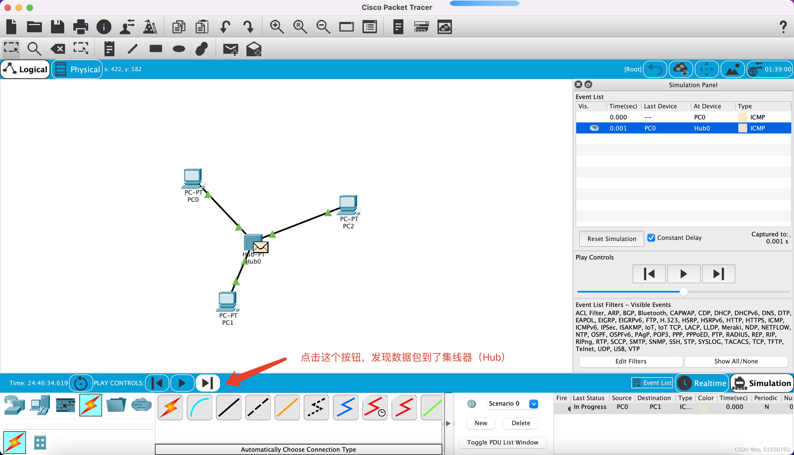This screenshot has height=455, width=794.
Task: Choose End Devices category icon
Action: [40, 405]
